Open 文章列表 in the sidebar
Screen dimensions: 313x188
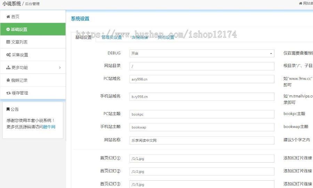tap(33, 42)
